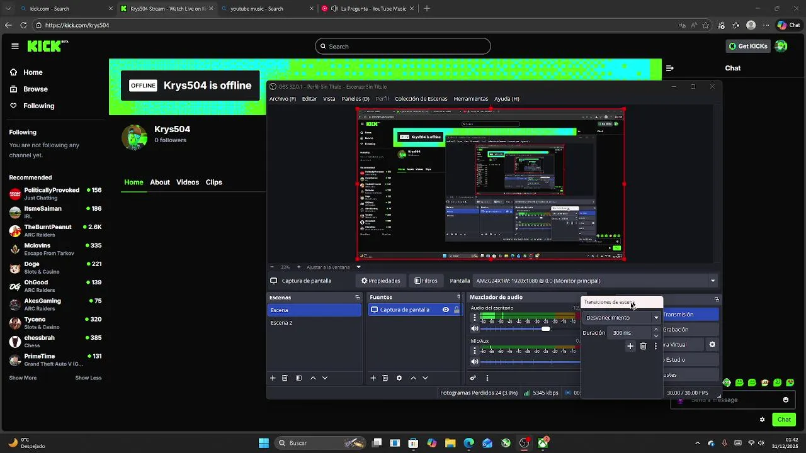Open Mic/Aux options dots

[475, 351]
